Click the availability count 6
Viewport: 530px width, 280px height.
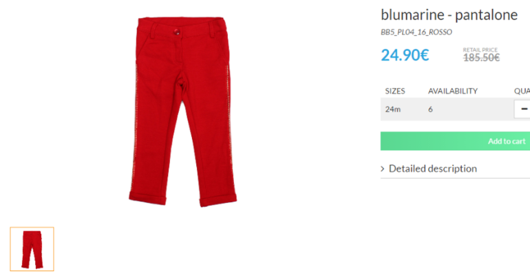coord(430,109)
